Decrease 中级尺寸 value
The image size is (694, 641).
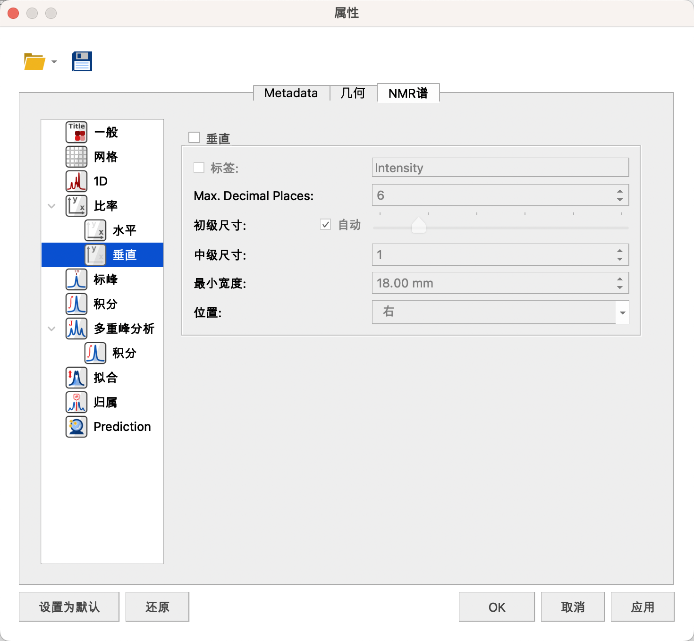click(x=620, y=259)
